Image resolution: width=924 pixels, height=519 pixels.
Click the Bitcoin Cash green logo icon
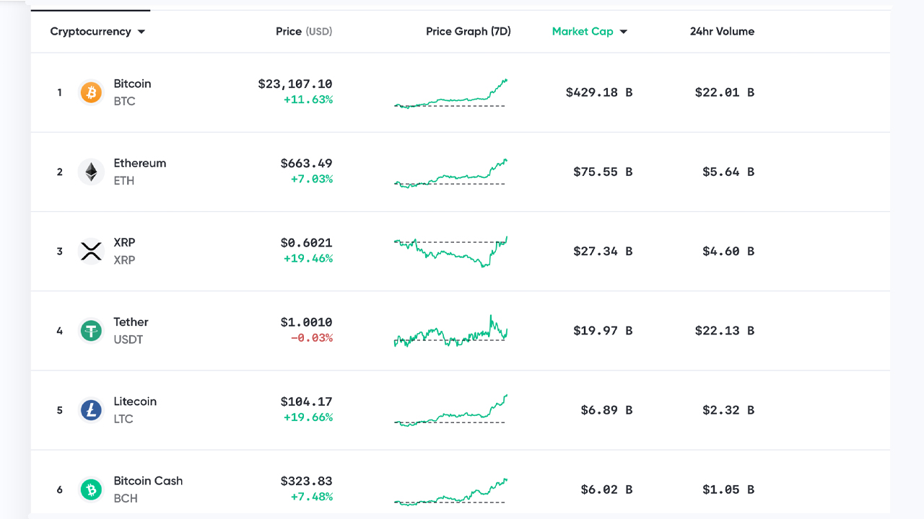coord(91,489)
